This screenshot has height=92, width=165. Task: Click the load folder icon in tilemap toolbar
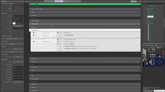coord(160,47)
